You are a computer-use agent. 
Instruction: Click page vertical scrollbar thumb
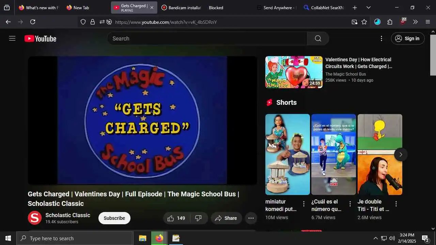(433, 55)
